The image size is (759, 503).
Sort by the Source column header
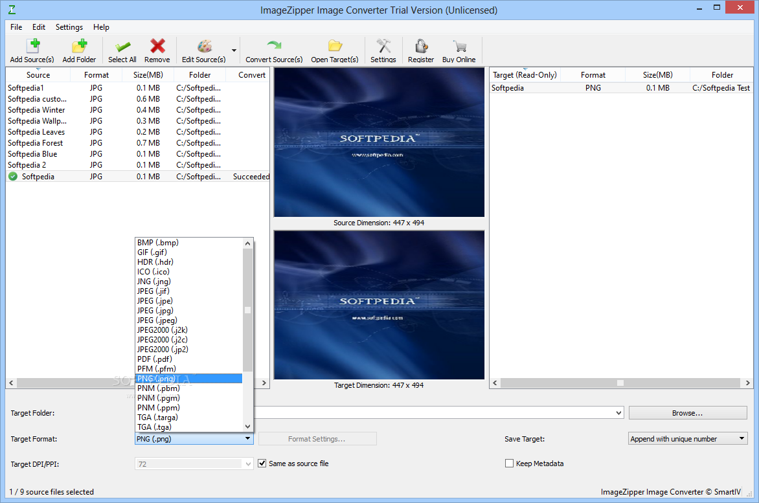tap(38, 75)
